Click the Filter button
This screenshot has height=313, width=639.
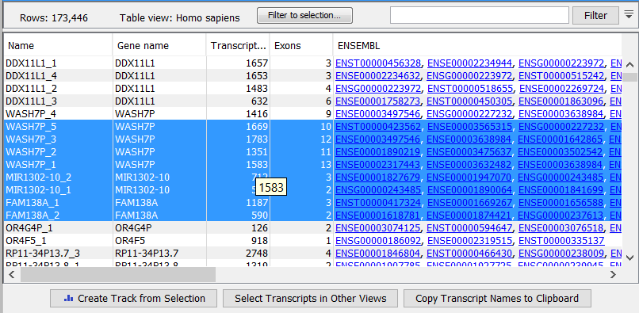click(595, 16)
